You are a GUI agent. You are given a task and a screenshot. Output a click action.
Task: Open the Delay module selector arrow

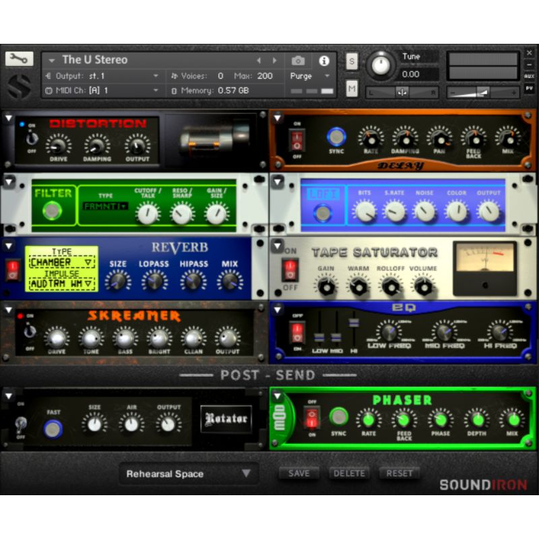pos(278,119)
